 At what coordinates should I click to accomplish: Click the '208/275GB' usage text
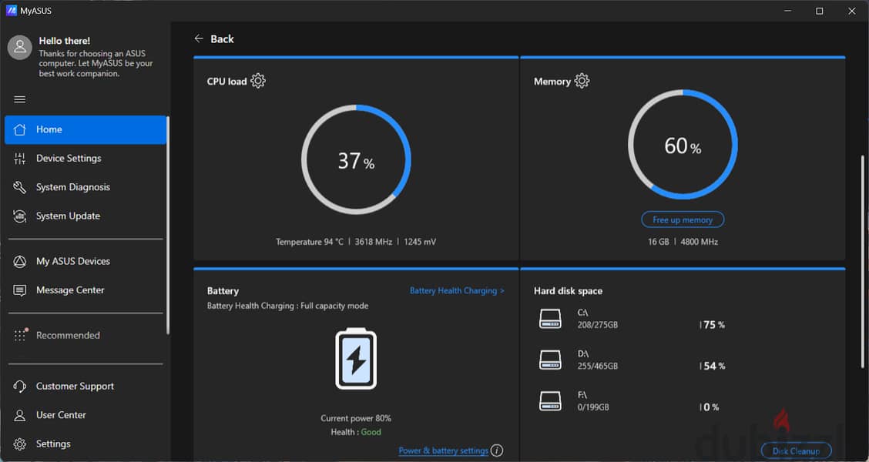pos(598,325)
